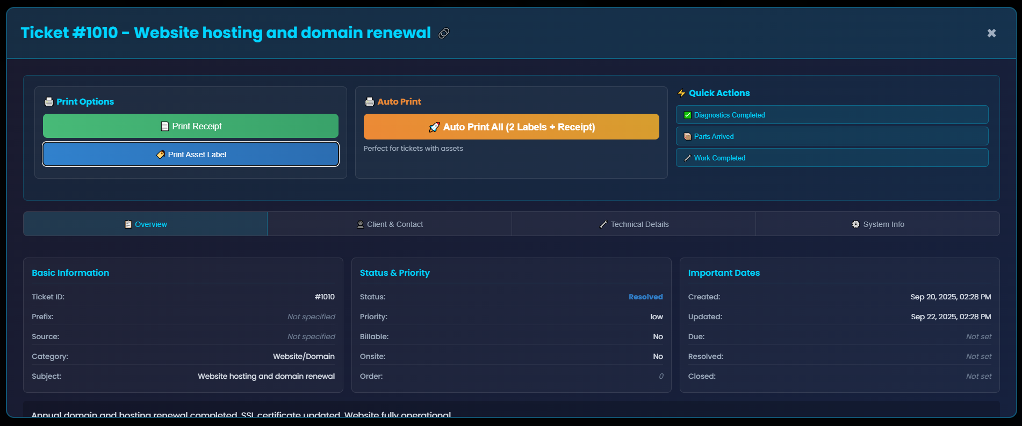
Task: Click the printer icon beside Auto Print
Action: pyautogui.click(x=370, y=102)
